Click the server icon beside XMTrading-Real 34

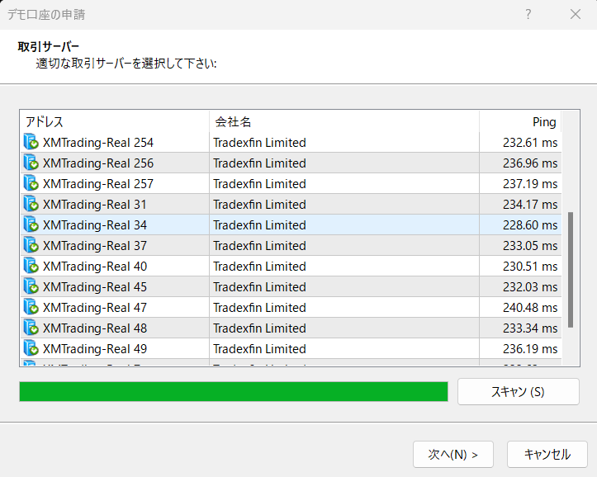pos(31,224)
